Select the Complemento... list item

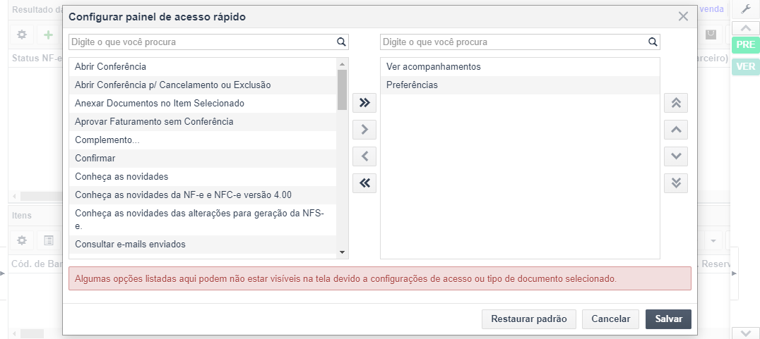203,140
